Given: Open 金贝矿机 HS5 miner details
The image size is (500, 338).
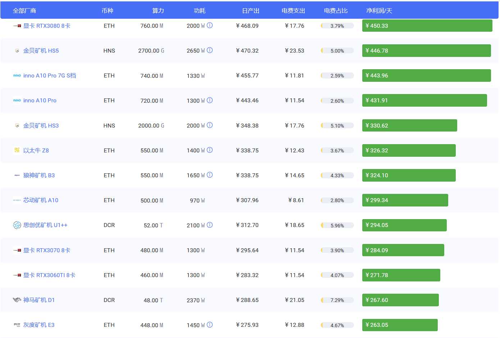Looking at the screenshot, I should (x=41, y=51).
